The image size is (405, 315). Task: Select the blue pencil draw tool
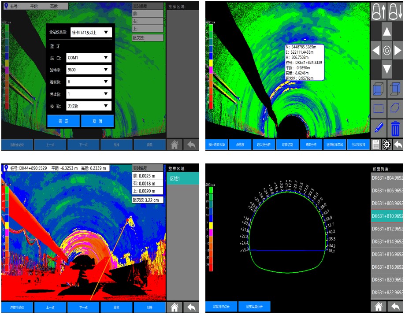(x=379, y=129)
